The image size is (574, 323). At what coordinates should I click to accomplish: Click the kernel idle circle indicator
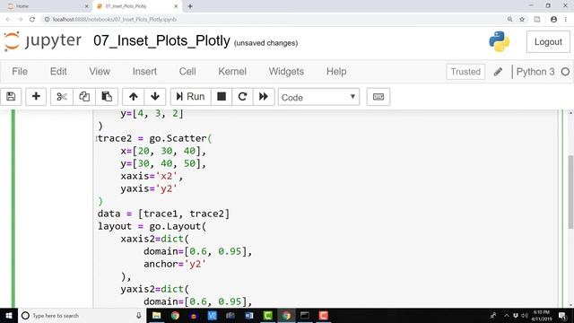pos(565,72)
